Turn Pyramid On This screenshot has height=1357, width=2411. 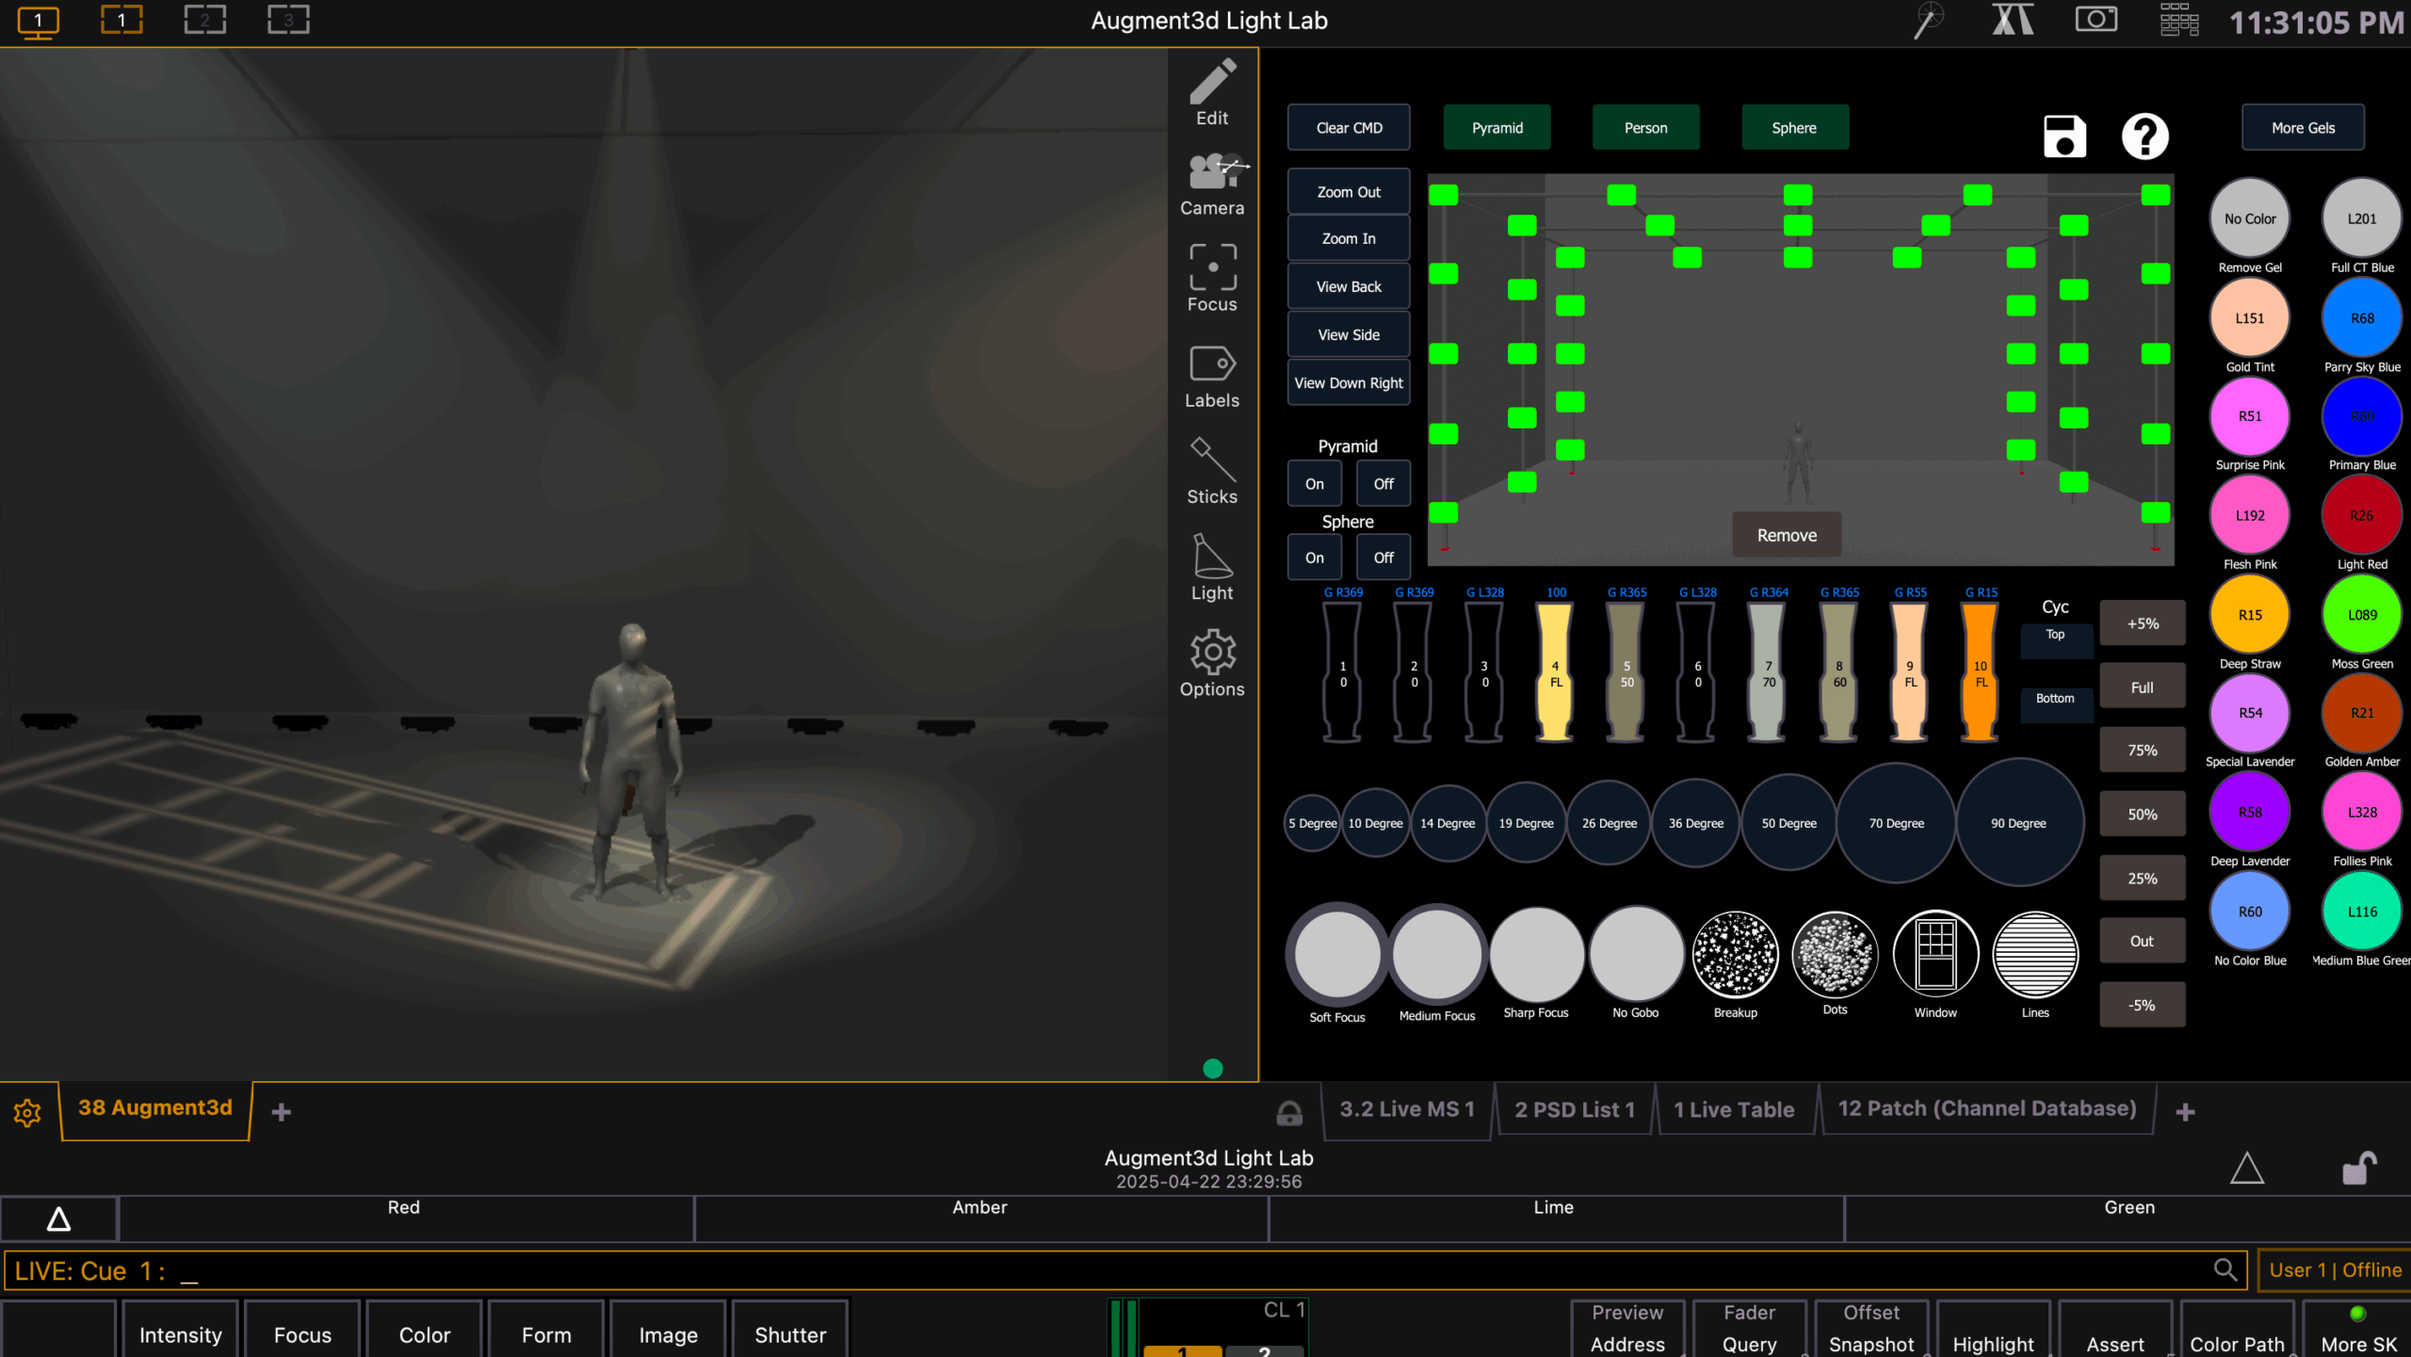click(x=1314, y=484)
